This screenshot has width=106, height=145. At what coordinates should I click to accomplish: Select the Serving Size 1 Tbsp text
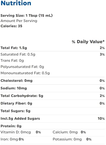coord(26,16)
